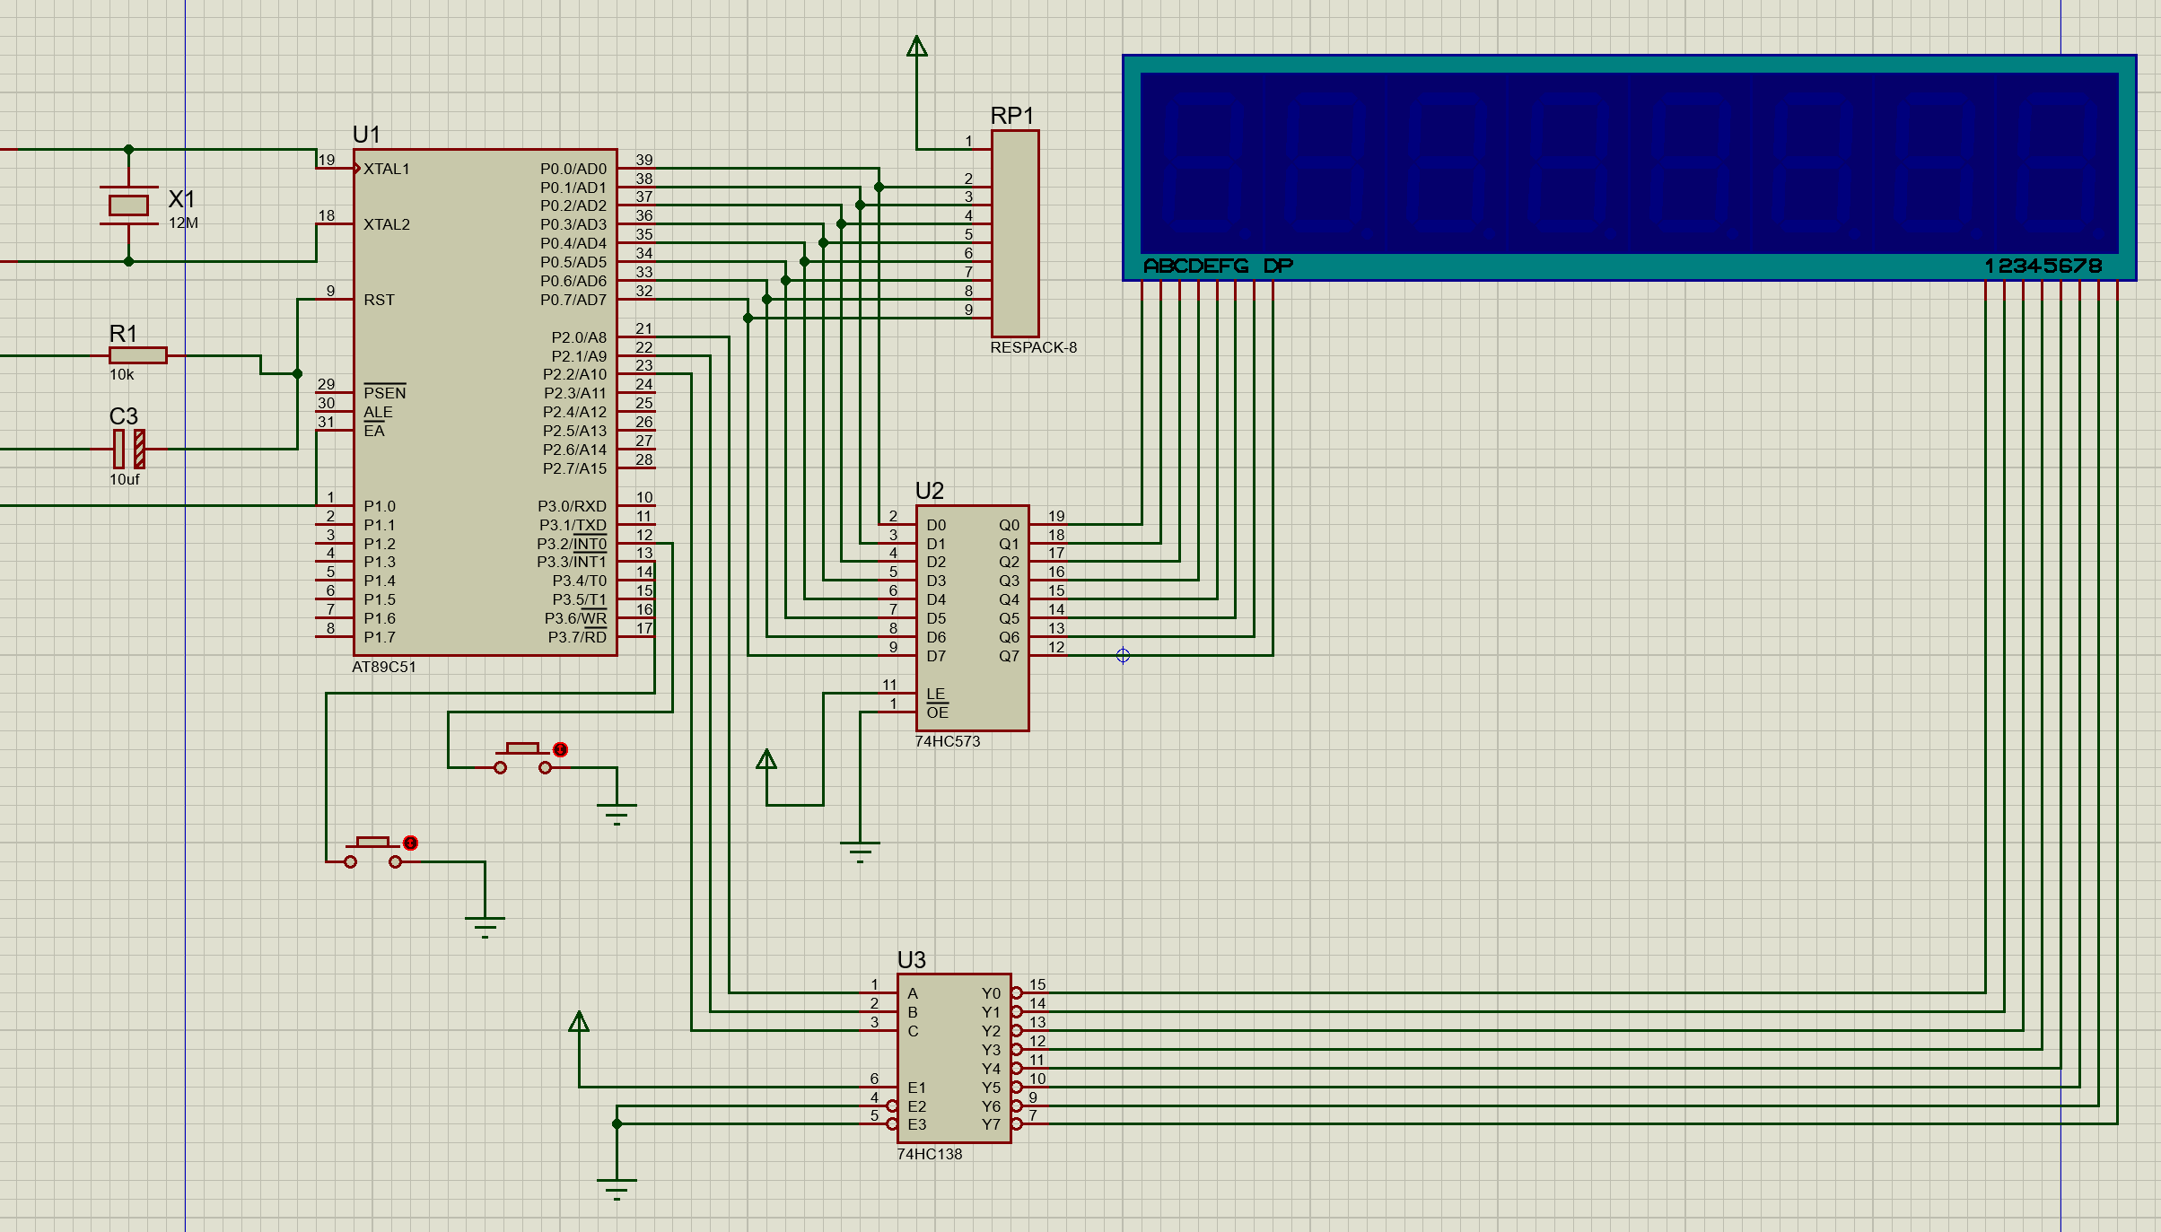Click the power terminal feeding U2 LE
Screen dimensions: 2161x1232
coord(766,760)
